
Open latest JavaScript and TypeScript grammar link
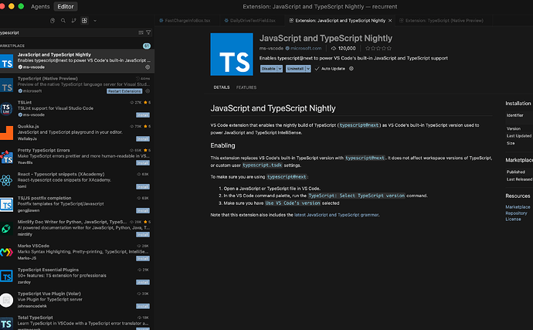[x=336, y=215]
